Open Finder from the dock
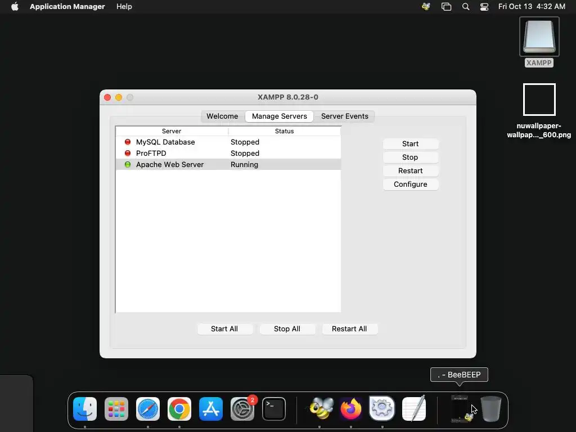This screenshot has height=432, width=576. (85, 409)
